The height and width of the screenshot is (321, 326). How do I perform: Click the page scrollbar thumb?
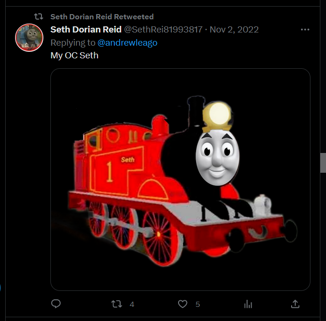click(x=323, y=163)
